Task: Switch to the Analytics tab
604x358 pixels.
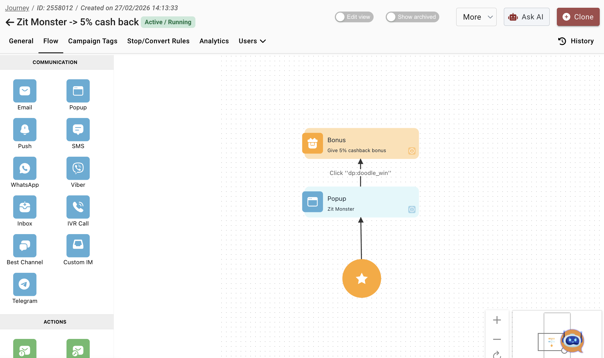Action: [x=214, y=41]
